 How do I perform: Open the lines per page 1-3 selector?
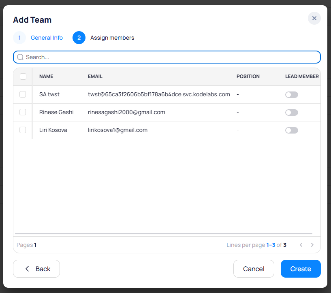tap(271, 245)
